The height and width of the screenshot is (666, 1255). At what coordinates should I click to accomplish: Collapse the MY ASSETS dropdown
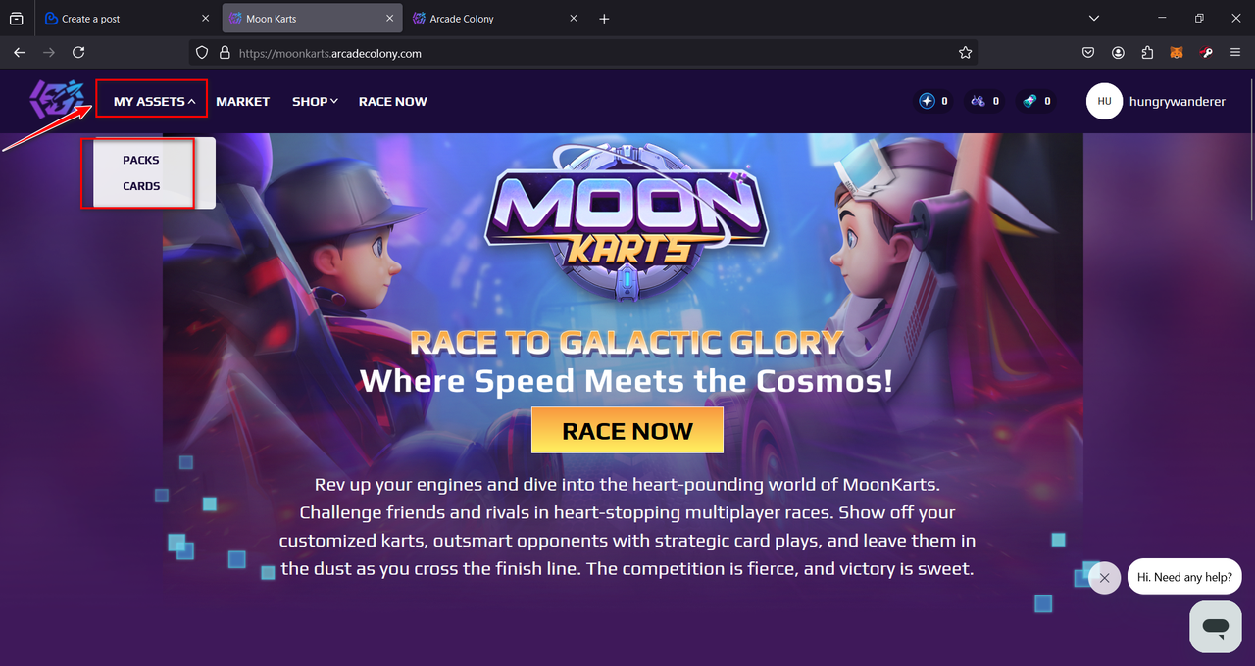154,101
